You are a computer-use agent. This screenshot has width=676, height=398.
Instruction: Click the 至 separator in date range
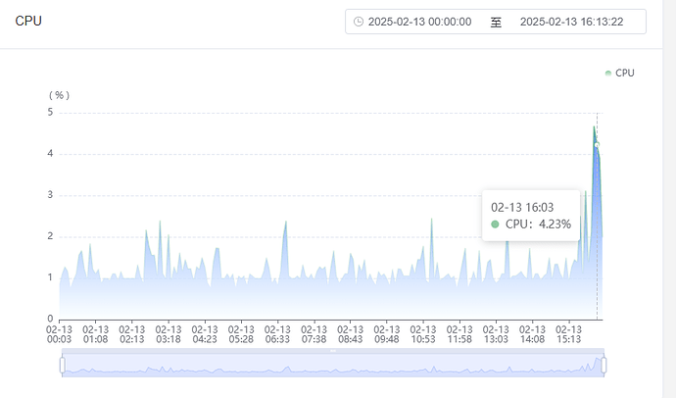[x=496, y=22]
